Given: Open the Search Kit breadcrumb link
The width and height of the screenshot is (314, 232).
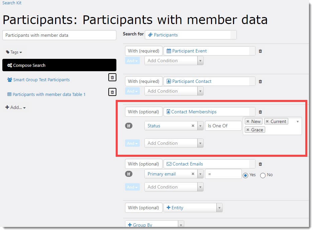Looking at the screenshot, I should pos(12,3).
